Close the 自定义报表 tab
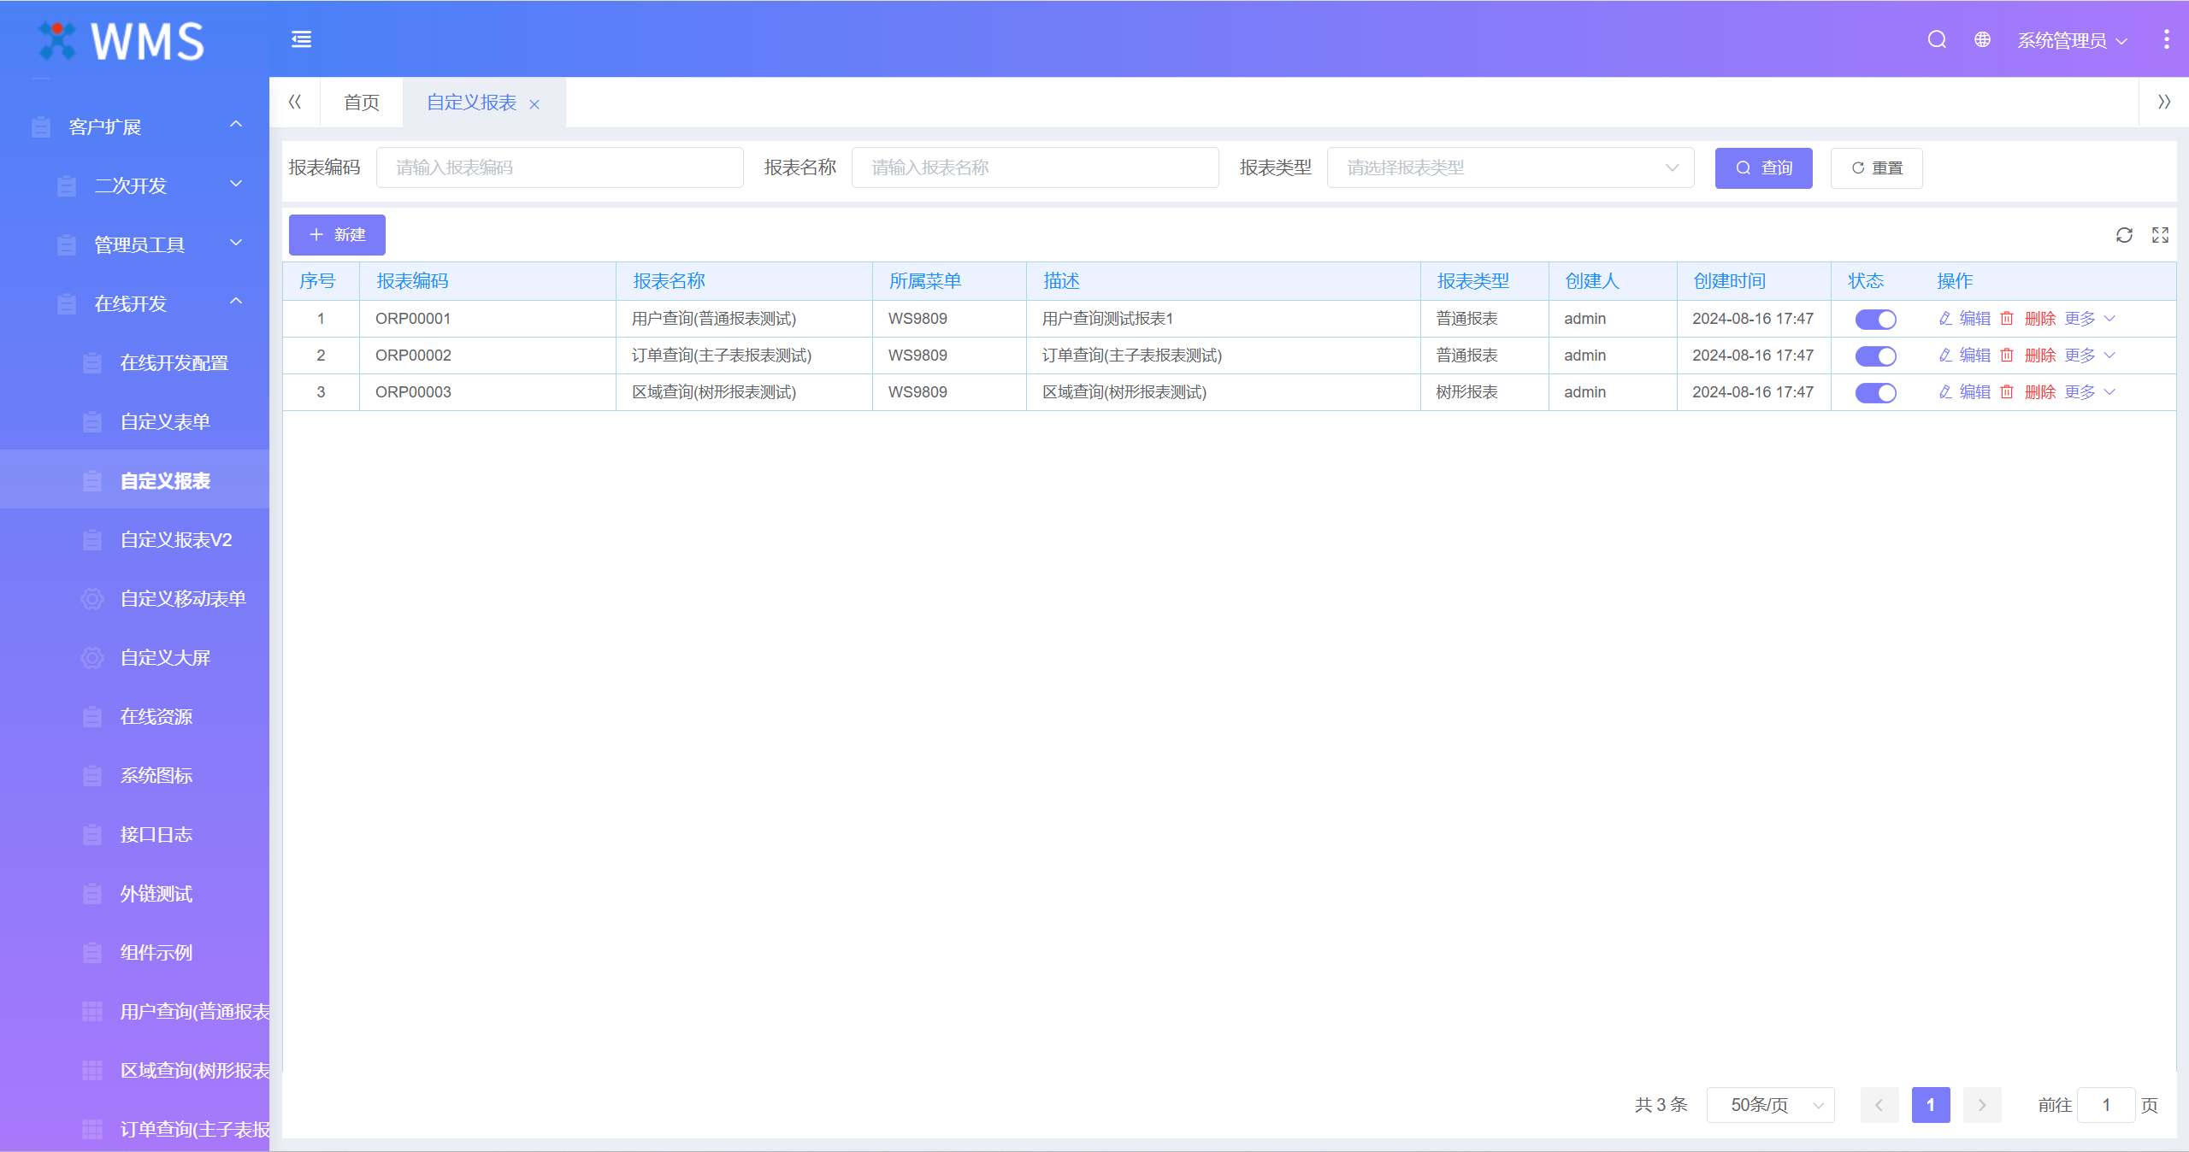The width and height of the screenshot is (2189, 1152). [x=534, y=104]
